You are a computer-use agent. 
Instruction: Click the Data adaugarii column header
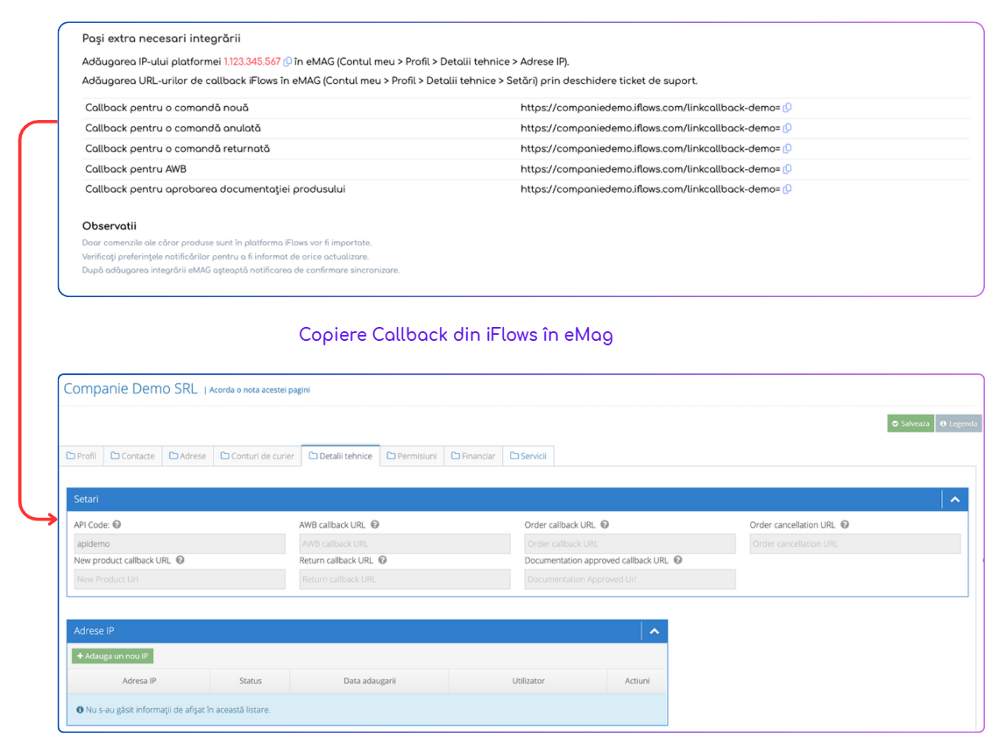pos(370,681)
